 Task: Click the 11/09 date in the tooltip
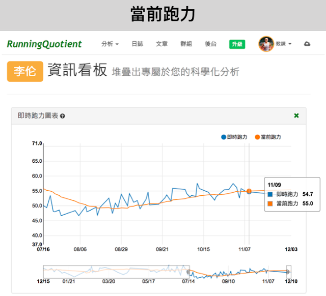274,185
